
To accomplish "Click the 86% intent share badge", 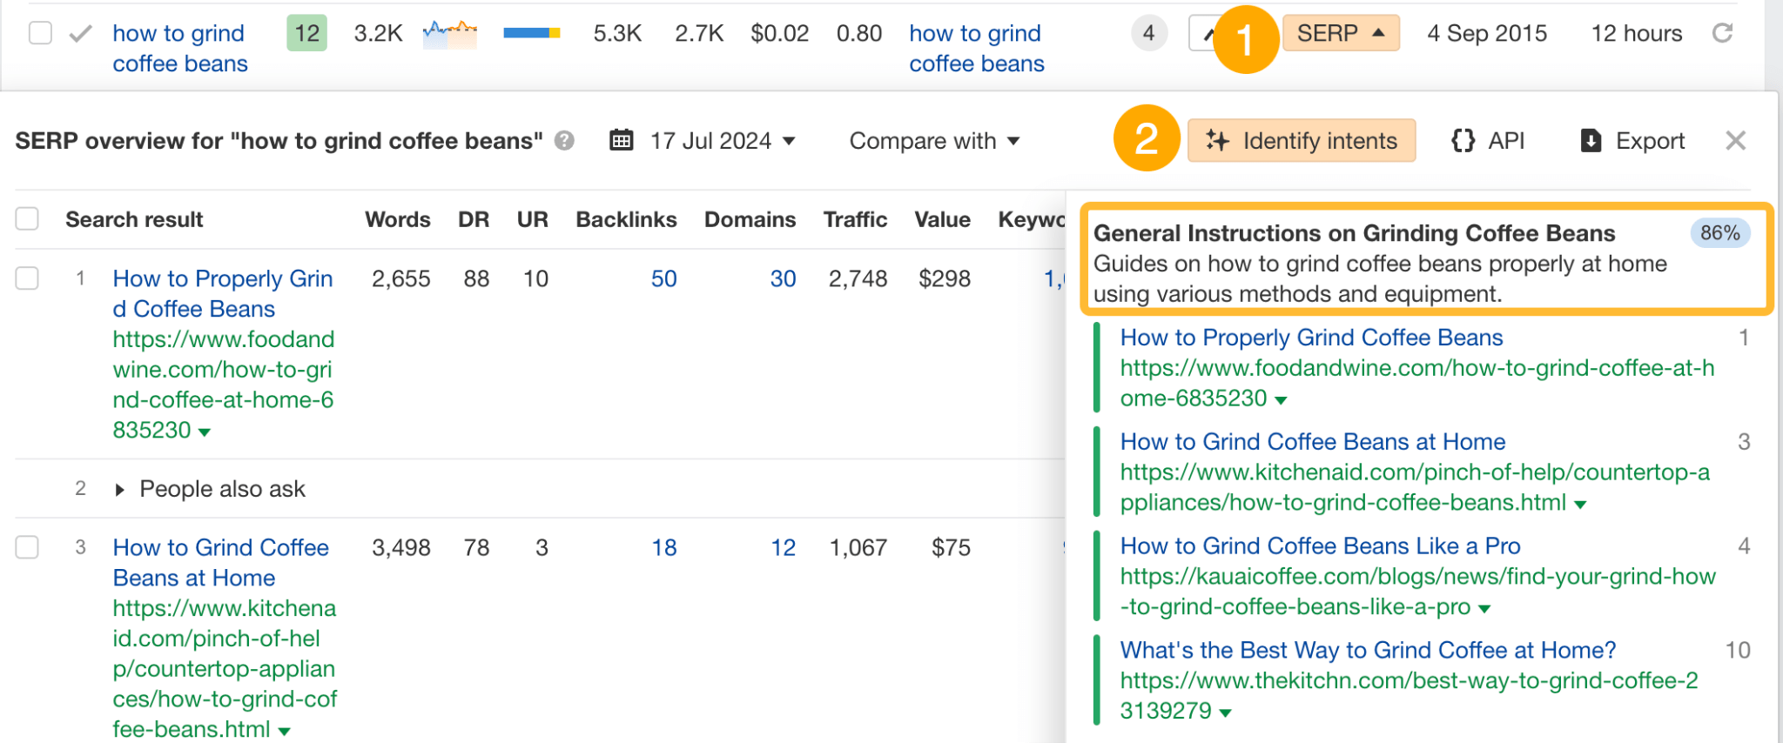I will pyautogui.click(x=1719, y=233).
